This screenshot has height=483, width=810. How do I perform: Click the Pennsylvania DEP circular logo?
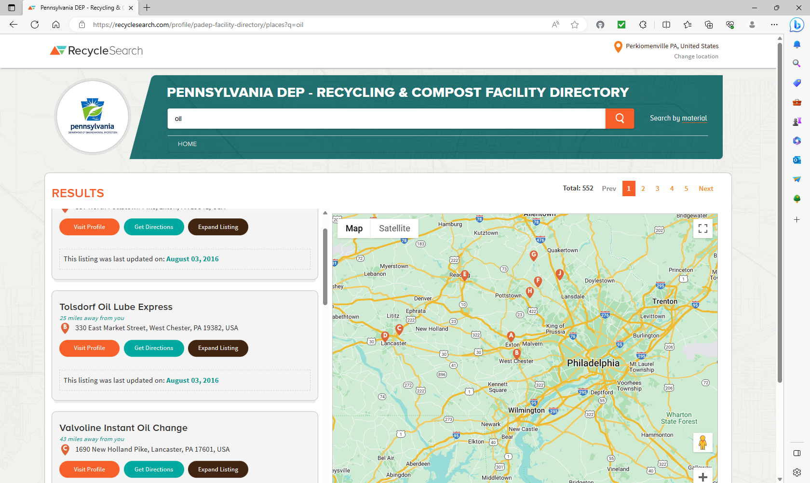coord(93,117)
